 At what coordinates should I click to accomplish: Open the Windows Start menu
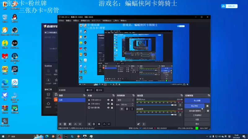3,136
